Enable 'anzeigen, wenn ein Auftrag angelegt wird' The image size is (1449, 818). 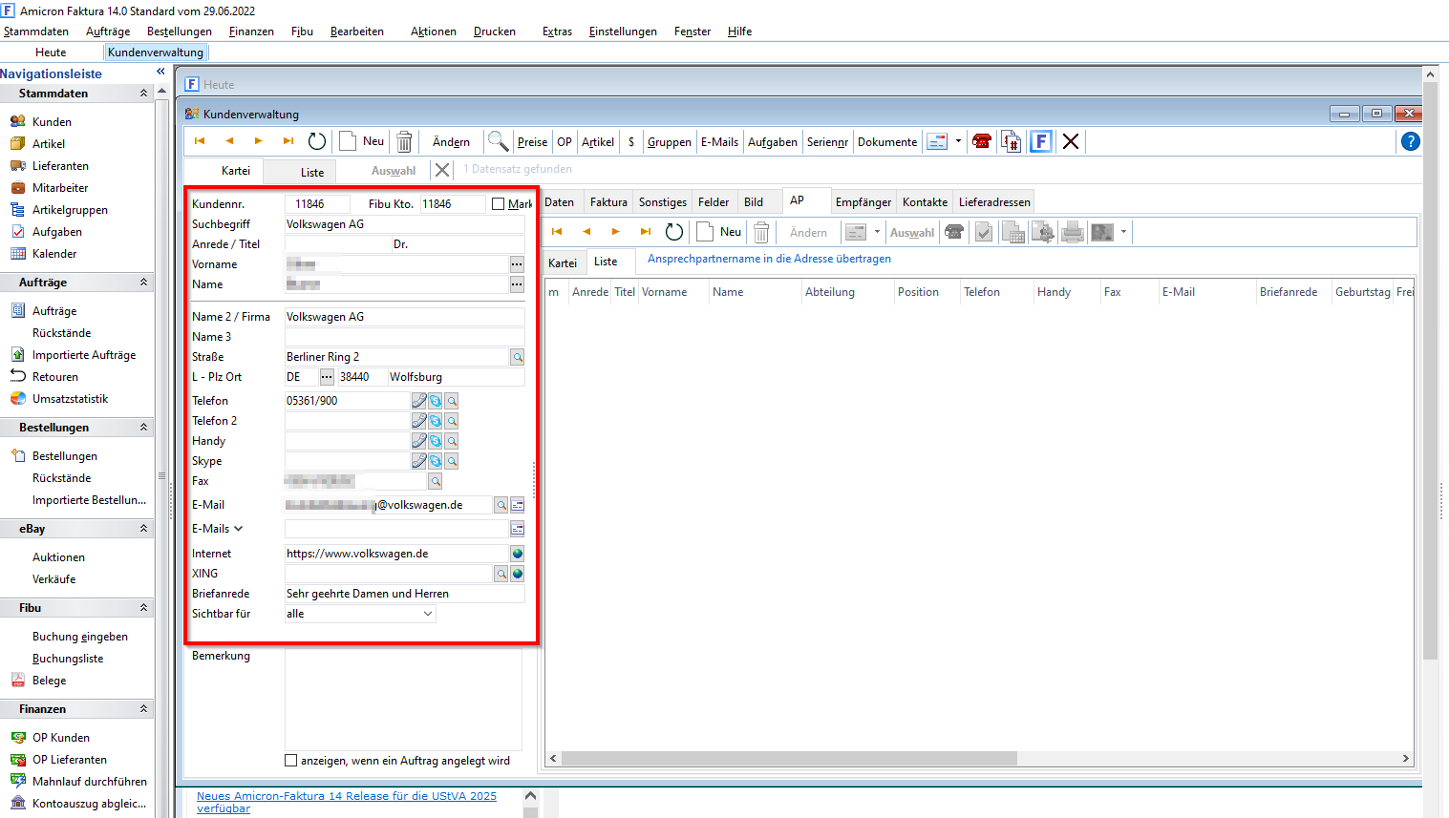pos(291,761)
